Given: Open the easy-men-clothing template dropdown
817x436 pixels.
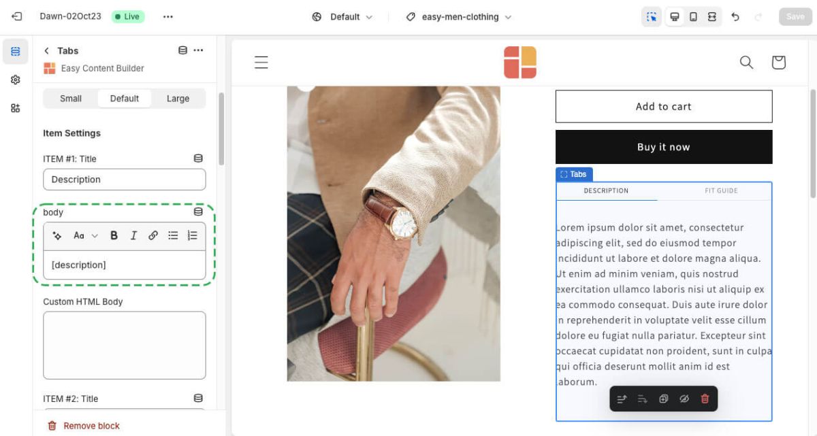Looking at the screenshot, I should (458, 17).
